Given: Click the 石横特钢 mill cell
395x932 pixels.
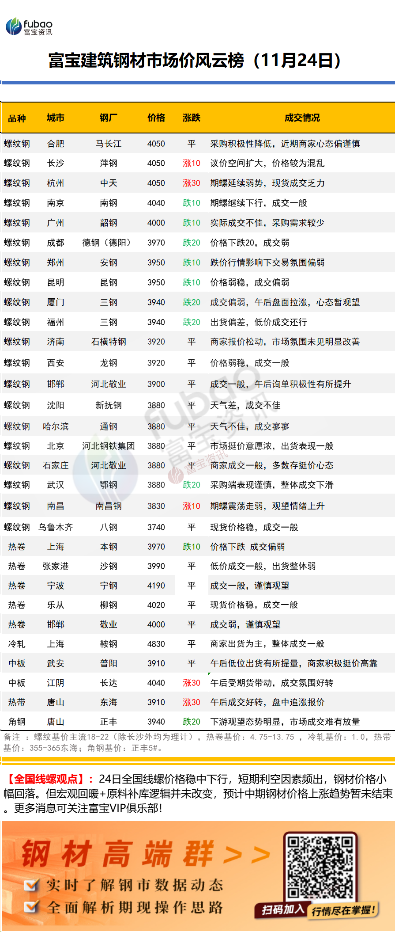Looking at the screenshot, I should click(109, 342).
